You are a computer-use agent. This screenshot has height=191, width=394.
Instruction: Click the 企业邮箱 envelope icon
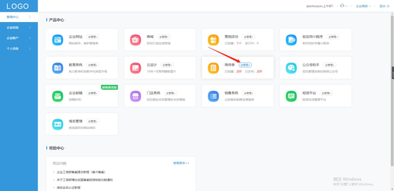click(x=57, y=96)
